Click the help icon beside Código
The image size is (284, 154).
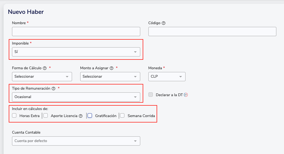(x=163, y=23)
